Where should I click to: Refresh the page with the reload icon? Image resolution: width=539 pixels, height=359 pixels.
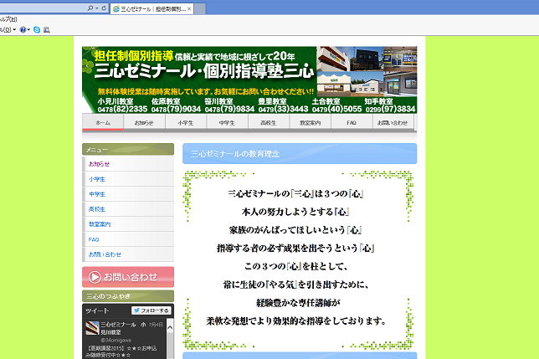point(104,8)
